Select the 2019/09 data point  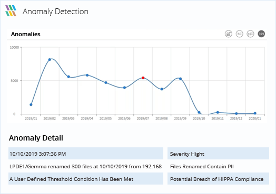tap(181, 79)
